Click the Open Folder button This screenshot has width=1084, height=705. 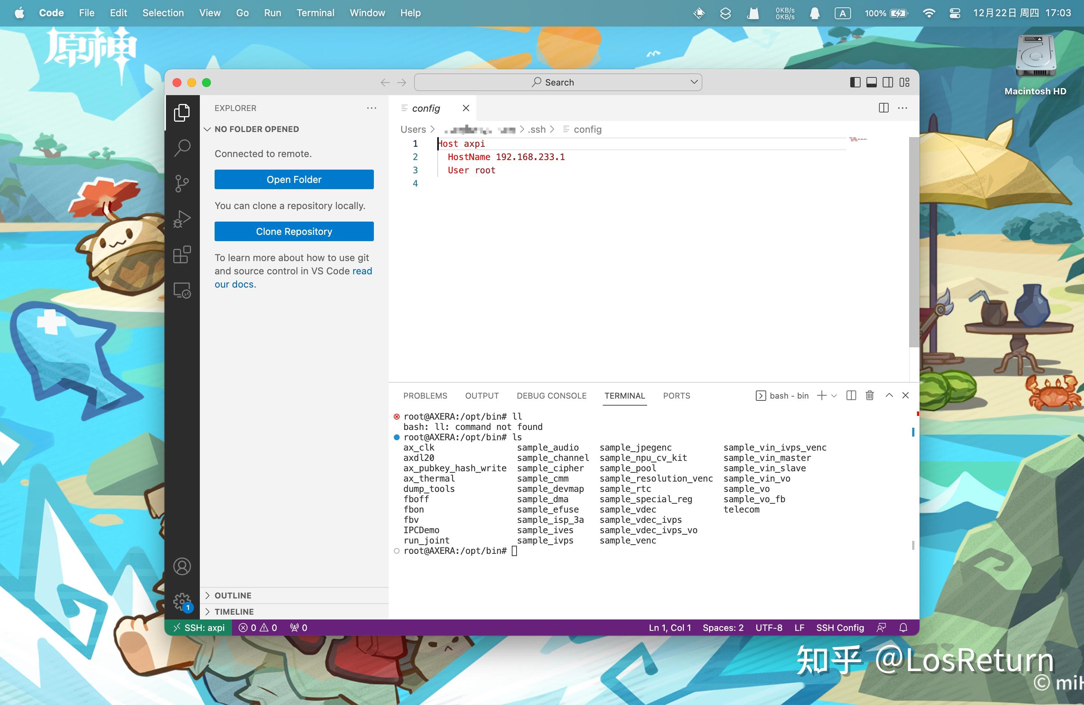click(x=294, y=180)
